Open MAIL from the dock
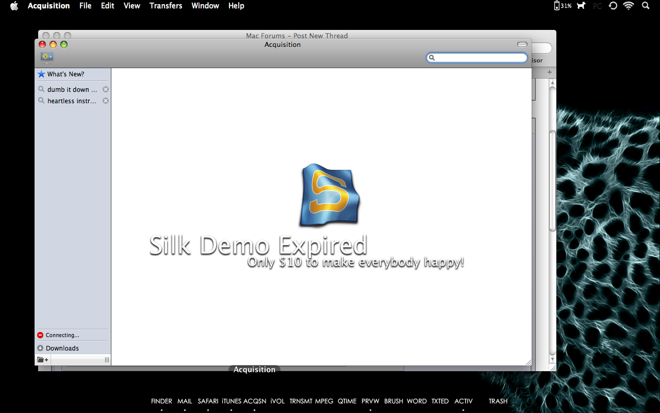Screen dimensions: 660x413 185,401
